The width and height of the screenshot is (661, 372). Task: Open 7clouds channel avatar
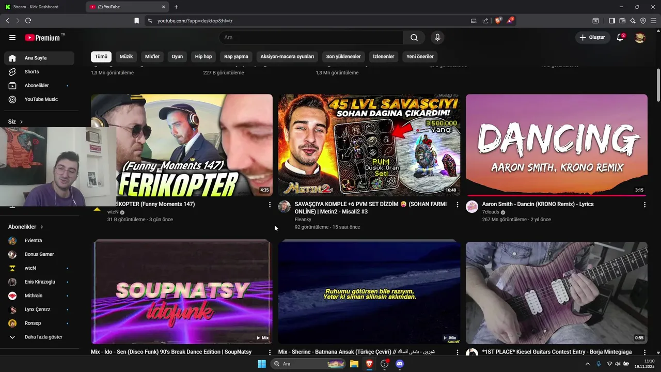pos(472,207)
